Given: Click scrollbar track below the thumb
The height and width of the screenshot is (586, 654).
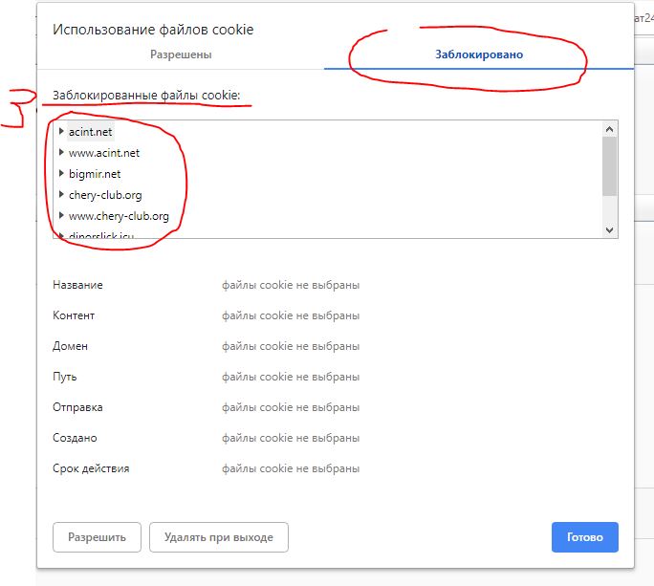Looking at the screenshot, I should tap(609, 208).
